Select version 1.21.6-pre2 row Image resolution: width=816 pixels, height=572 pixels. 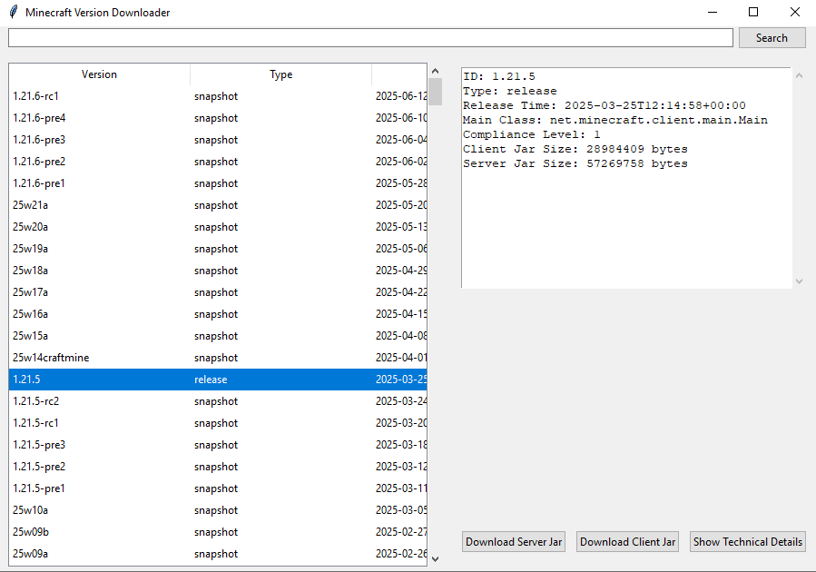click(x=218, y=162)
